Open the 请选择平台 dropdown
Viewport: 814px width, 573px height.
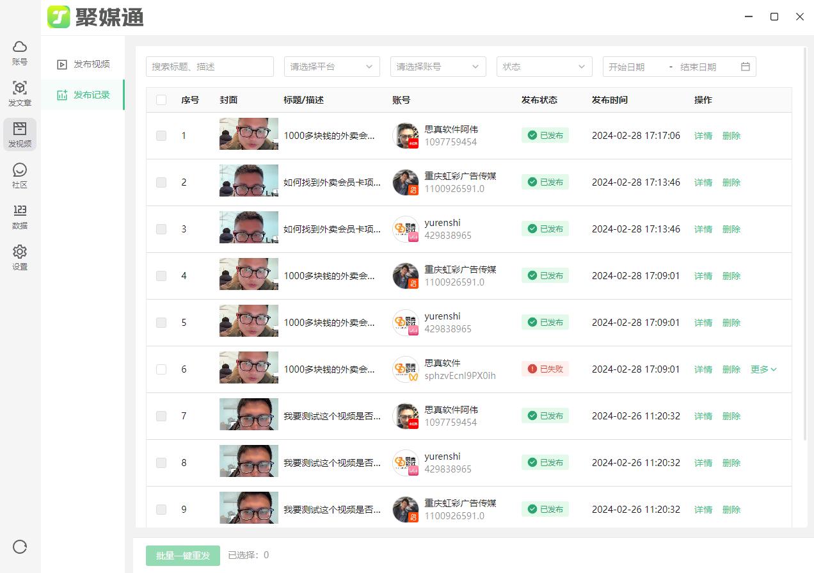click(x=331, y=66)
